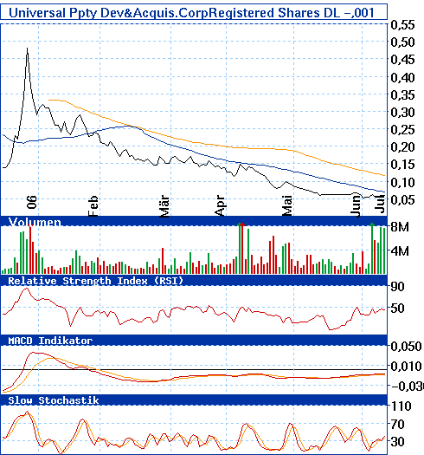Screen dimensions: 424x455
Task: Click the 0,10 price axis label
Action: coord(403,183)
